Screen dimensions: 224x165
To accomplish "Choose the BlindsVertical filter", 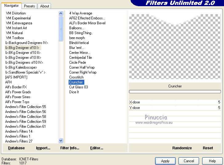I will 79,43.
